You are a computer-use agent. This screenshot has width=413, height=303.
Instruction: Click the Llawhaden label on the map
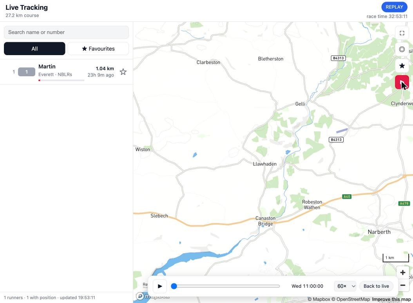click(265, 164)
